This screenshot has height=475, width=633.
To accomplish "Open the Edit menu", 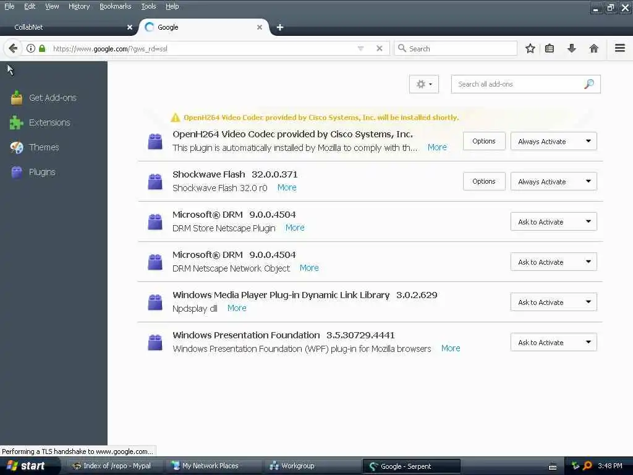I will pos(30,6).
